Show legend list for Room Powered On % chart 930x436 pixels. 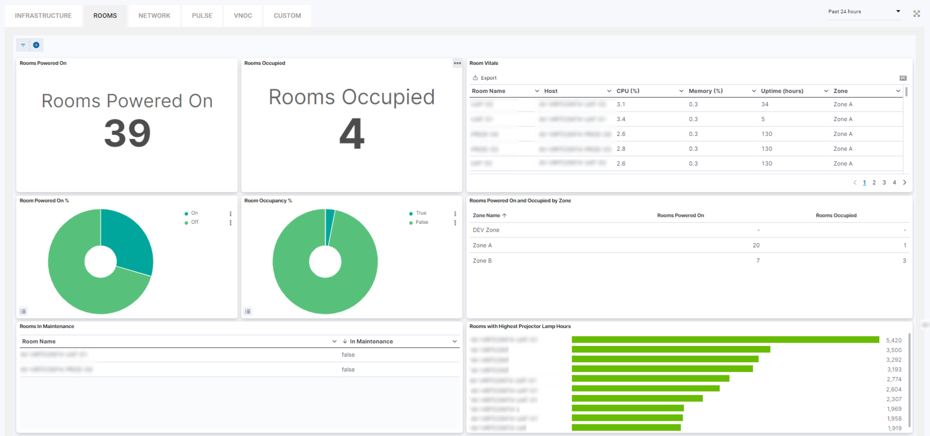23,311
